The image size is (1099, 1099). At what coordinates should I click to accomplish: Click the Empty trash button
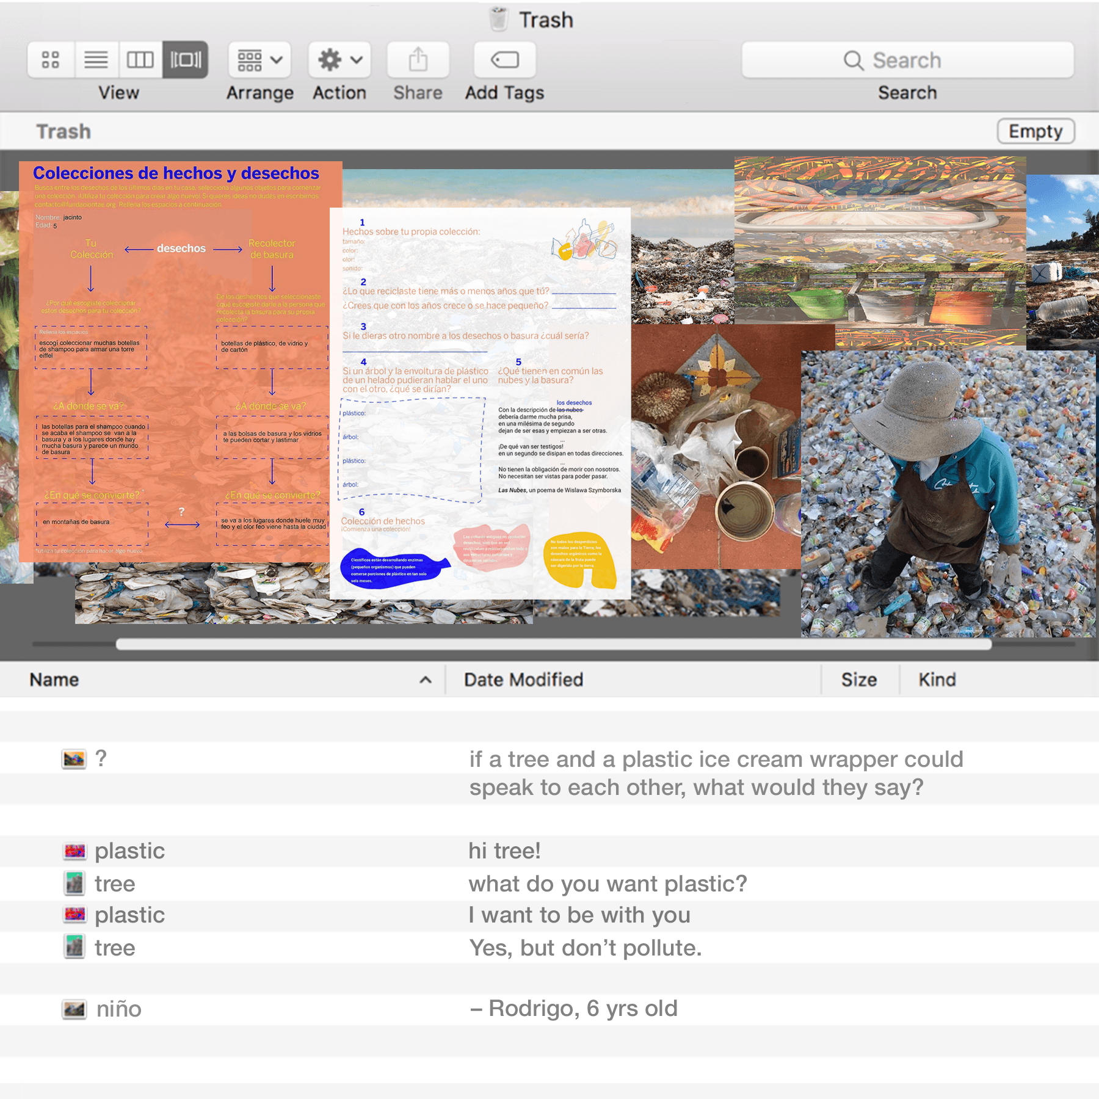pyautogui.click(x=1036, y=131)
